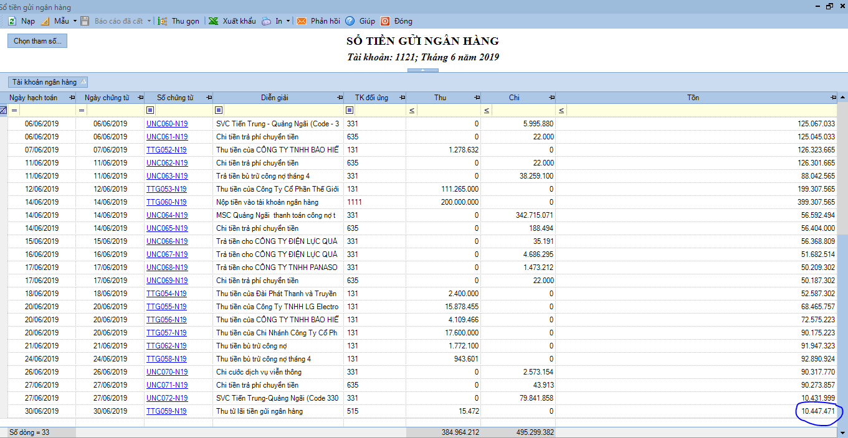The width and height of the screenshot is (848, 438).
Task: Pin the TK đối ứng column
Action: [402, 98]
